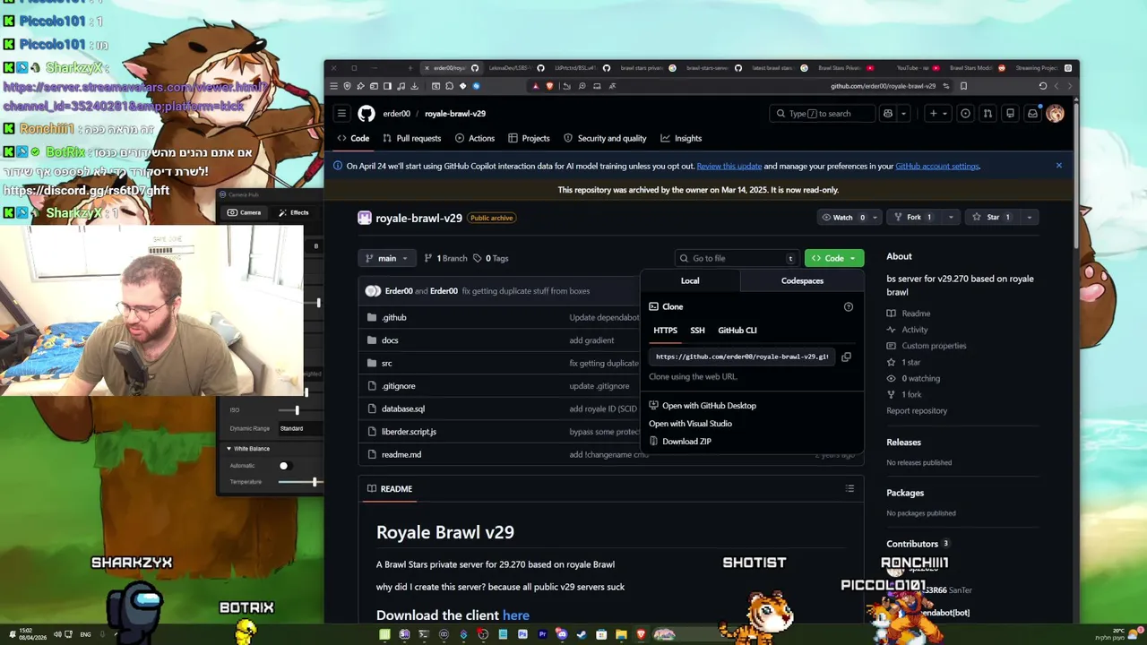Open the docs folder
Viewport: 1147px width, 645px height.
click(x=390, y=340)
